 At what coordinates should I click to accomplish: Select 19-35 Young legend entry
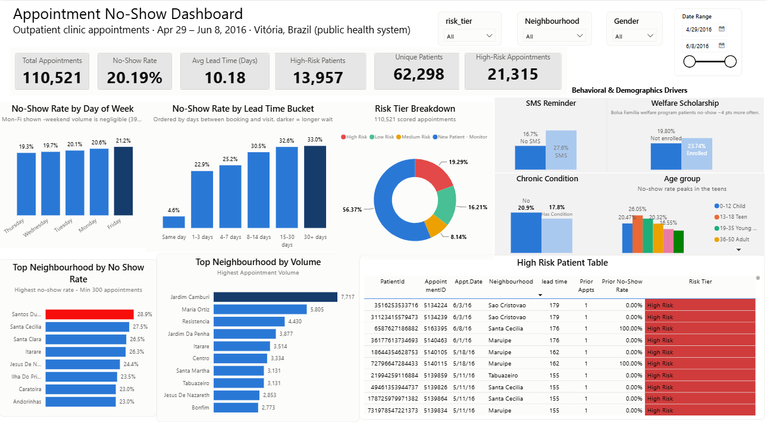pos(735,228)
